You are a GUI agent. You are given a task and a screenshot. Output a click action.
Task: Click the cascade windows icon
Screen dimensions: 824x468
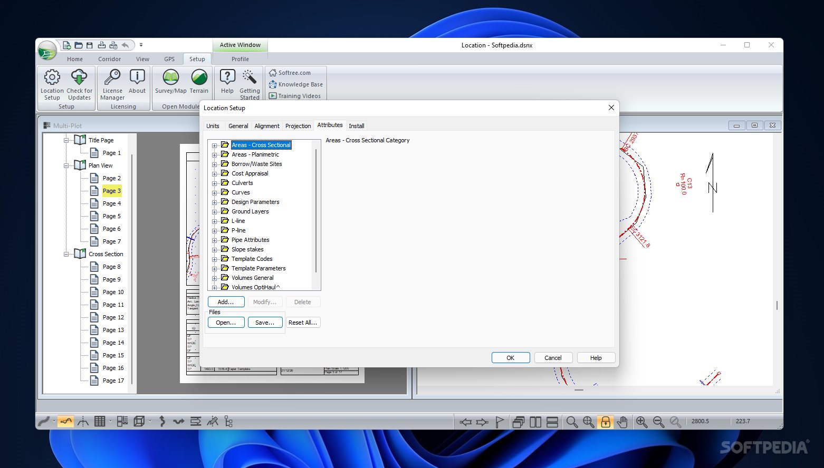pyautogui.click(x=519, y=422)
